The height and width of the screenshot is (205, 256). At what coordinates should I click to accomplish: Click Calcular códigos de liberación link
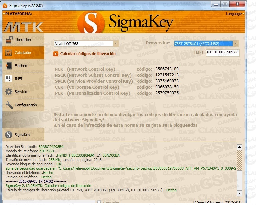(88, 54)
